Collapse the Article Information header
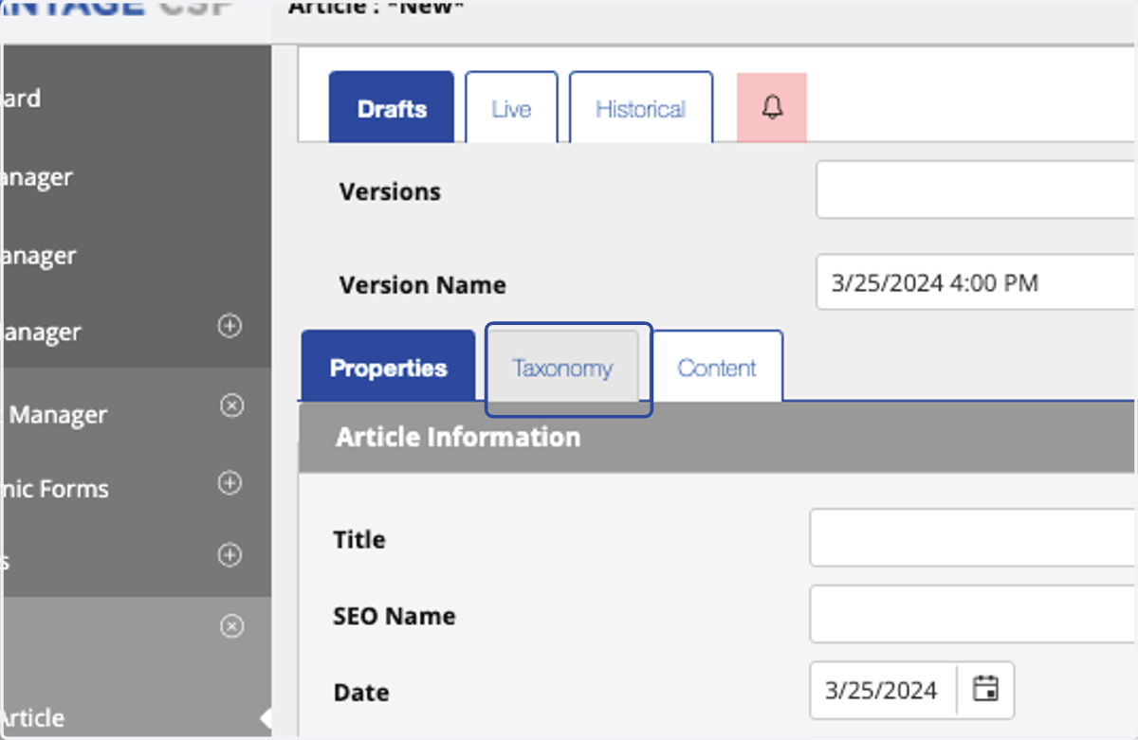 pyautogui.click(x=718, y=437)
